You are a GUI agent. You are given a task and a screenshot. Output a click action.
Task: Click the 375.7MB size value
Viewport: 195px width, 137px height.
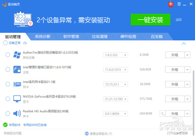pyautogui.click(x=146, y=99)
